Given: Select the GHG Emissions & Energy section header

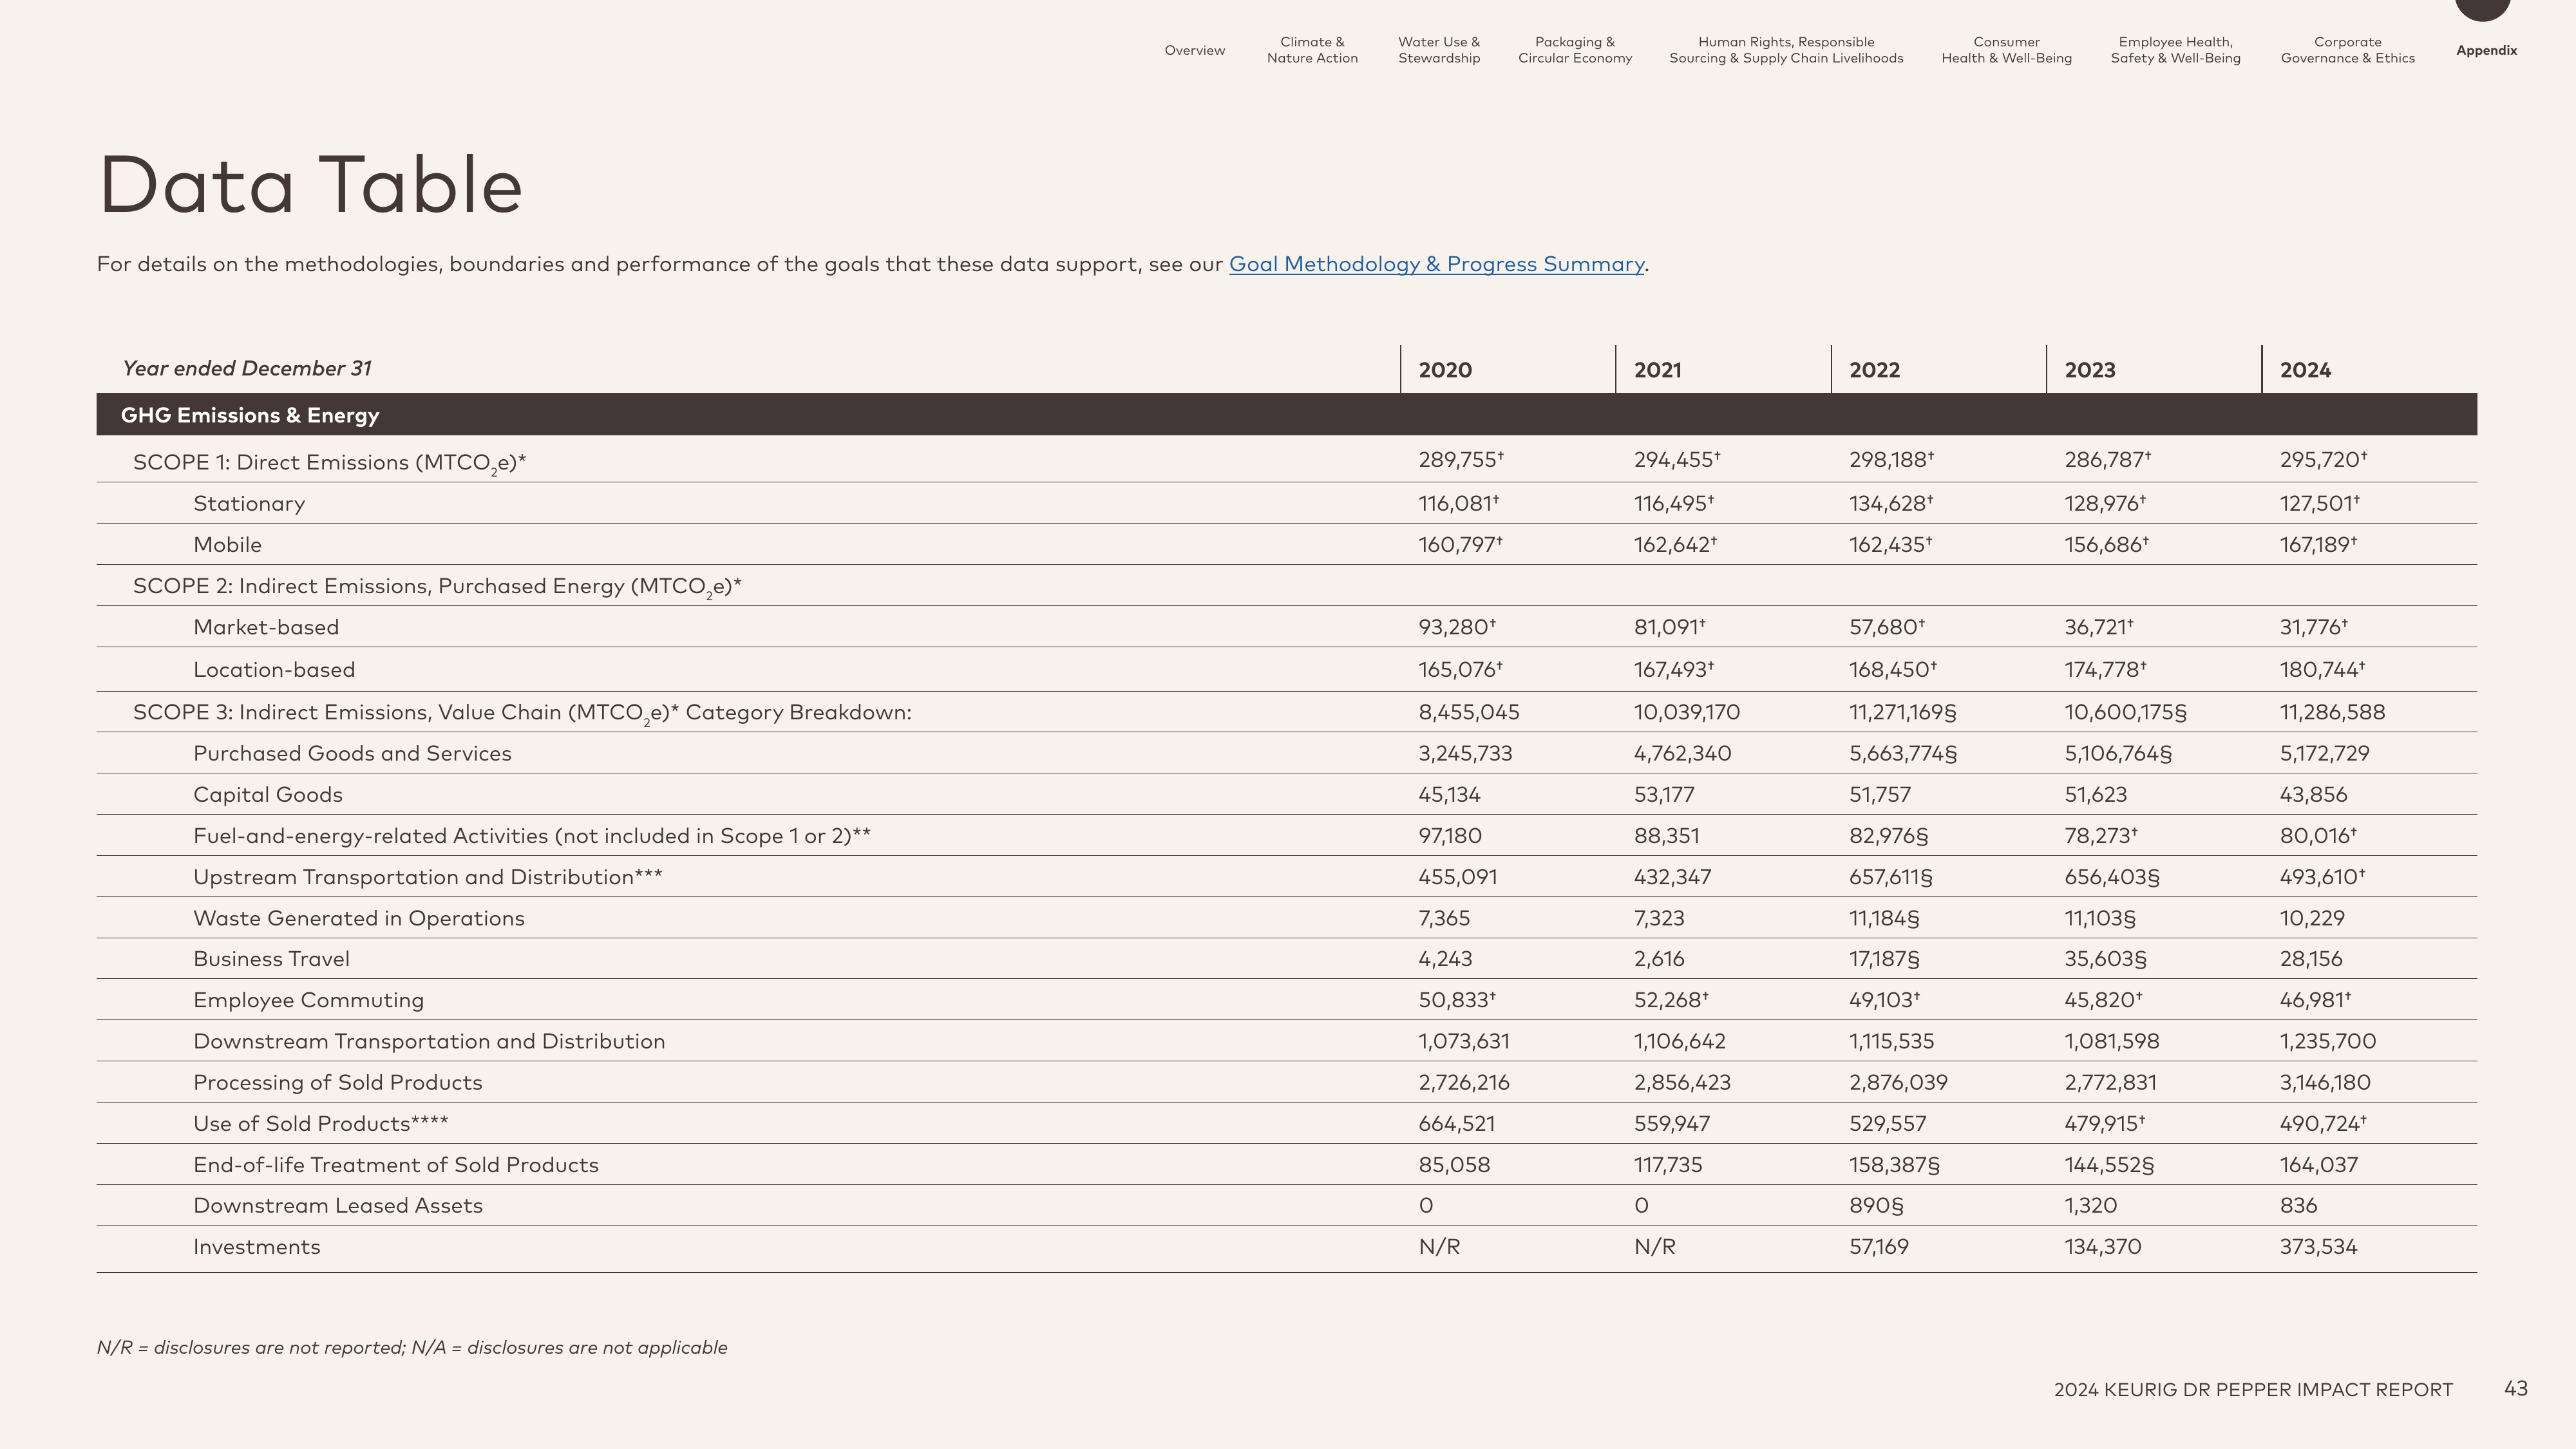Looking at the screenshot, I should pos(1286,415).
